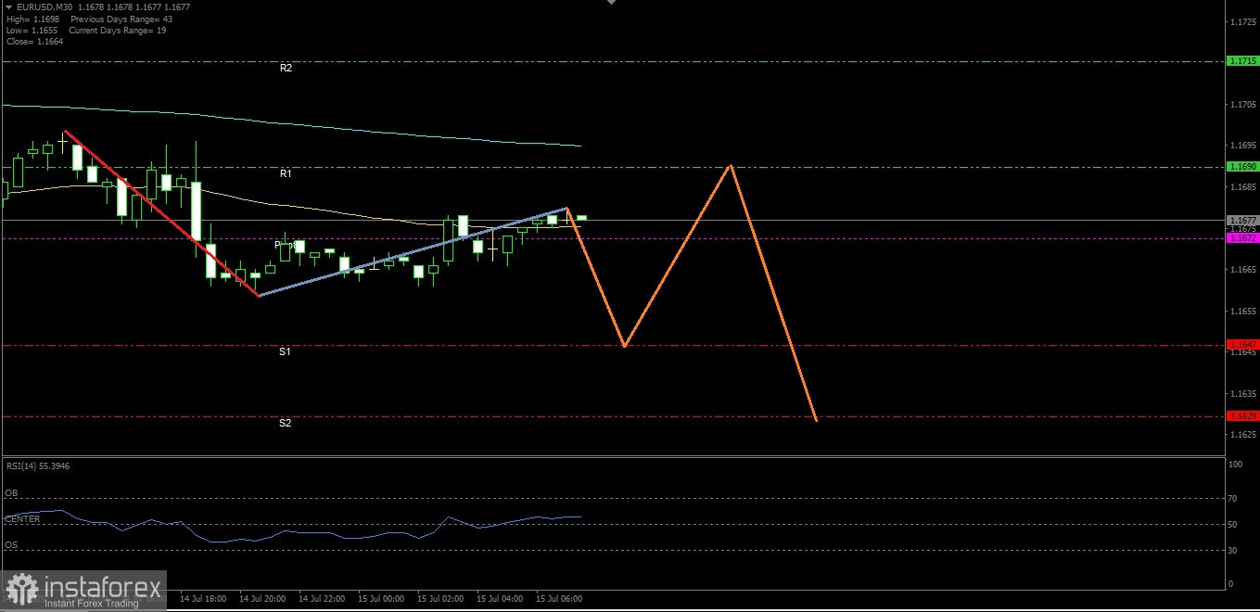1260x612 pixels.
Task: Click the '15 Jul 02:00' time label
Action: 440,599
